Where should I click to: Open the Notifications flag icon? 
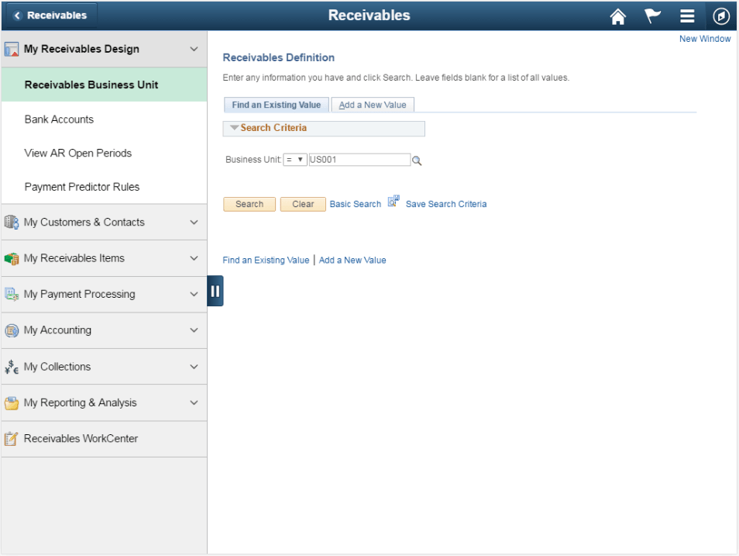[651, 16]
